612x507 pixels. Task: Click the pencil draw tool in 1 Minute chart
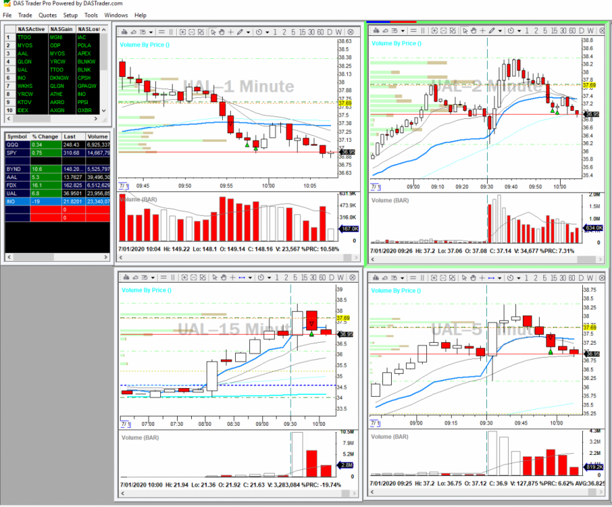240,32
